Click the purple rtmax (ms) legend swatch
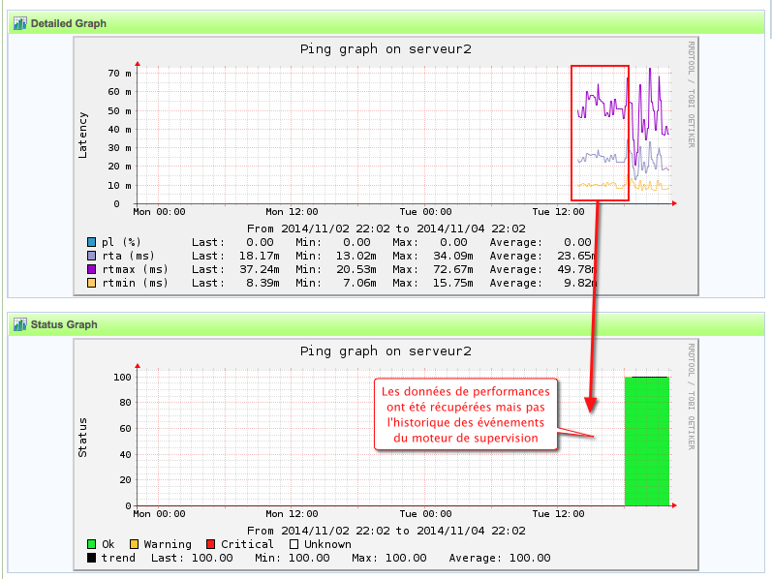 [x=91, y=269]
